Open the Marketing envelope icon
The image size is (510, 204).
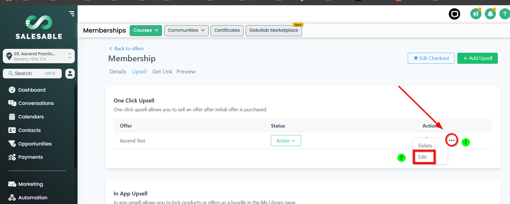tap(12, 184)
